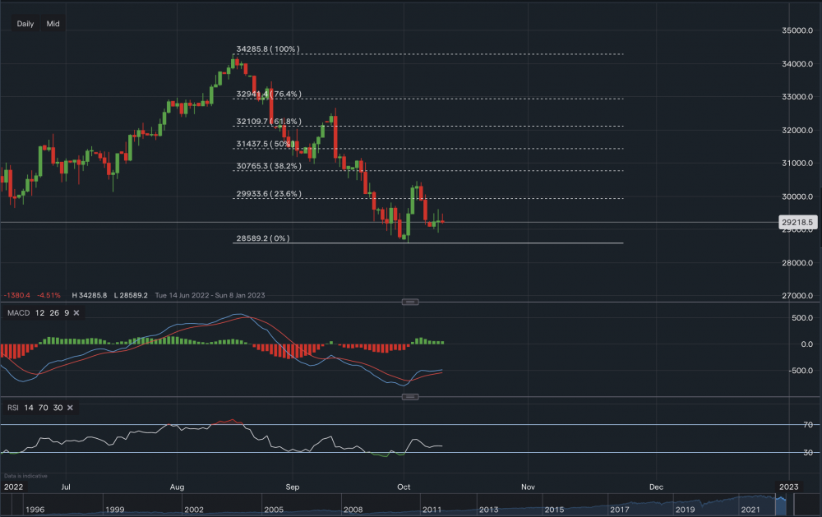Screen dimensions: 822x517
Task: Click the H 34285.8 high value text
Action: point(86,294)
